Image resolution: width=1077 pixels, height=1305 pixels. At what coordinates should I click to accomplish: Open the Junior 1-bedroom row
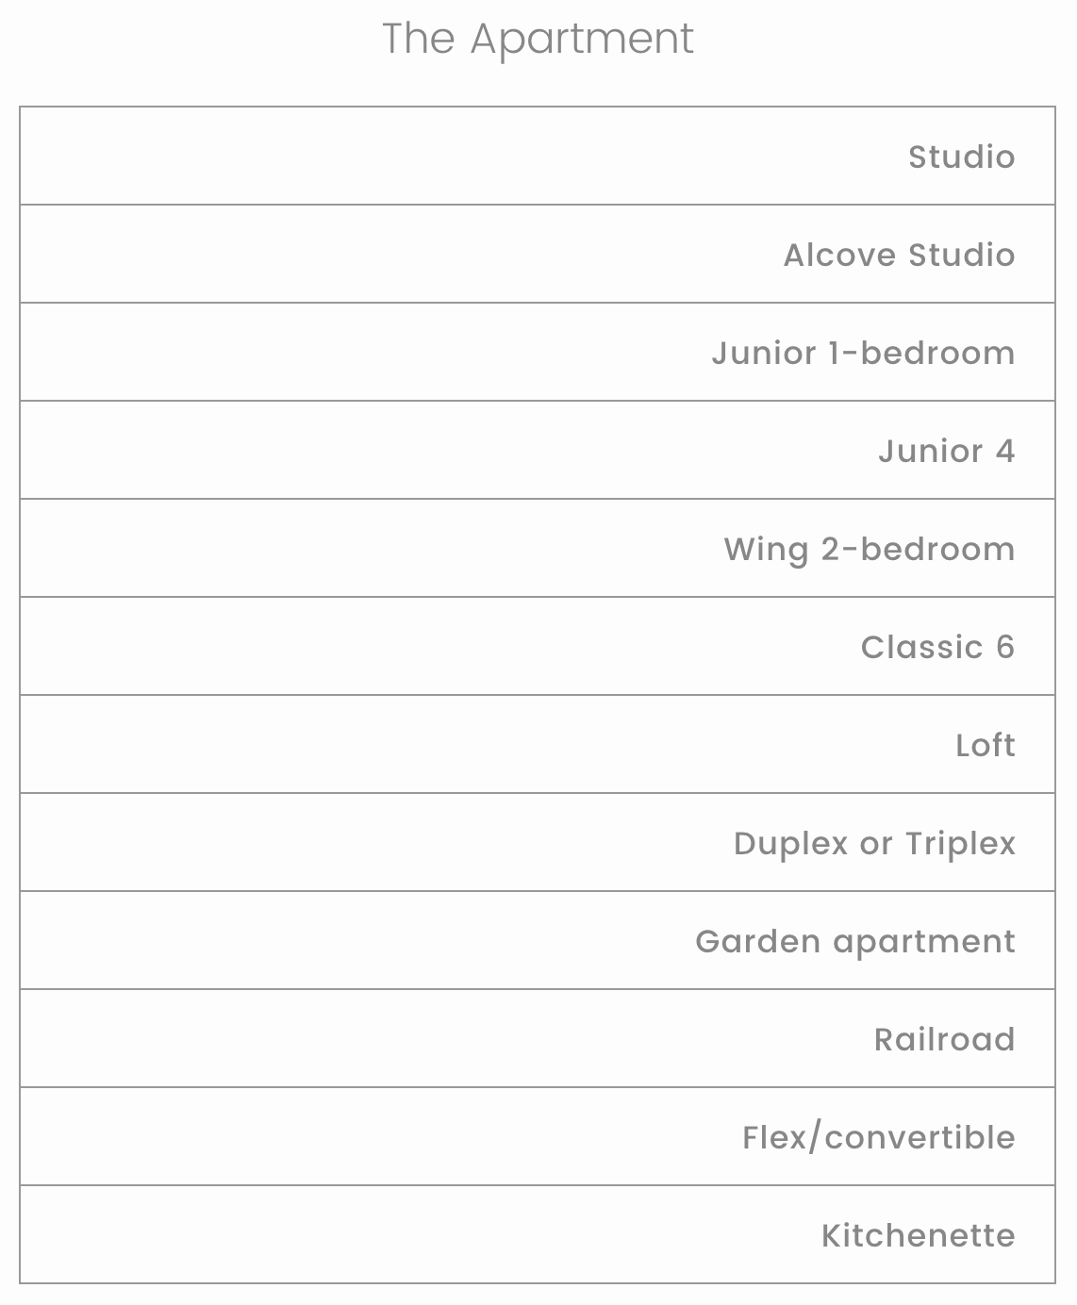tap(538, 353)
